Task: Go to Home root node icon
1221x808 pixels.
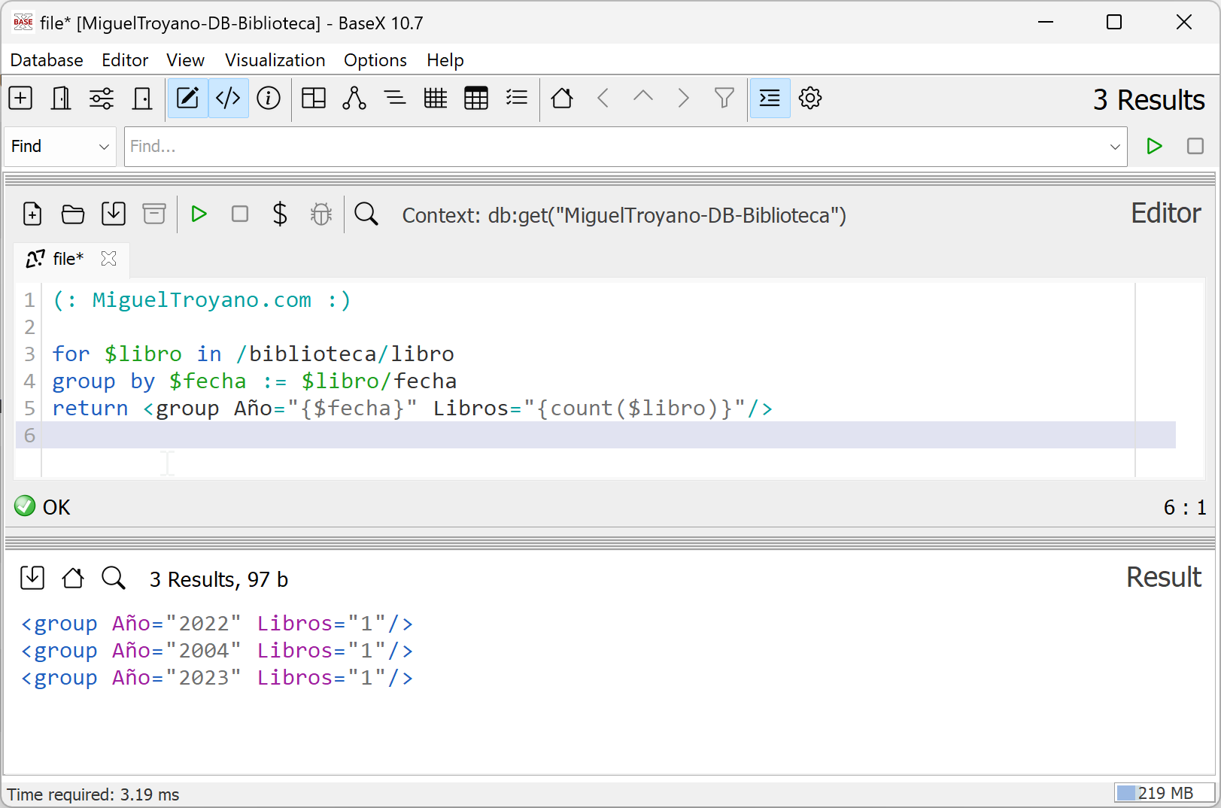Action: (562, 98)
